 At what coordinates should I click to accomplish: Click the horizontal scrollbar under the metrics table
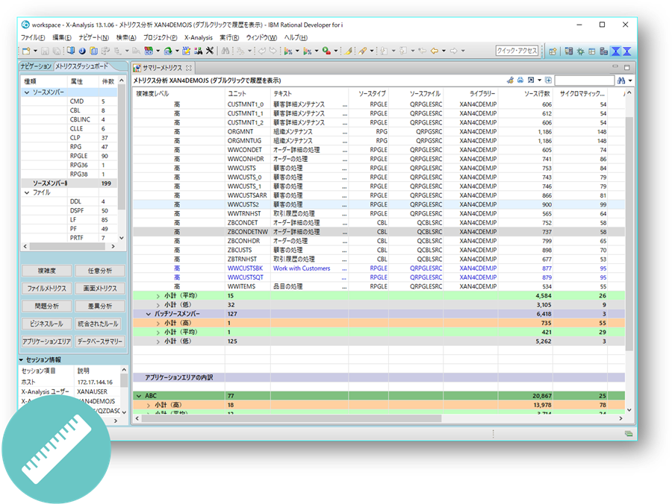[291, 418]
